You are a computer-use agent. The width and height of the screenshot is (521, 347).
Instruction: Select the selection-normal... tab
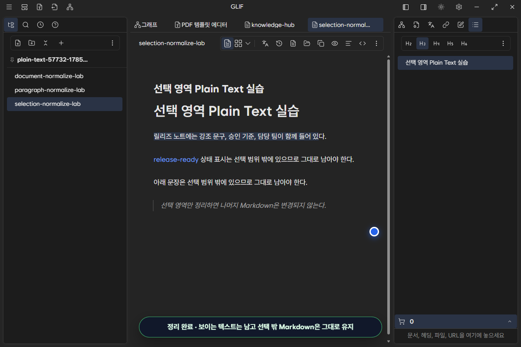346,25
